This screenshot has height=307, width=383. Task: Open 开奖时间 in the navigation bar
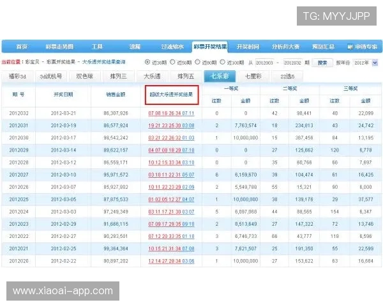point(248,47)
